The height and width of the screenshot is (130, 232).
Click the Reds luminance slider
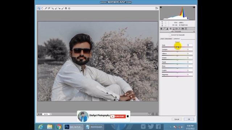177,47
